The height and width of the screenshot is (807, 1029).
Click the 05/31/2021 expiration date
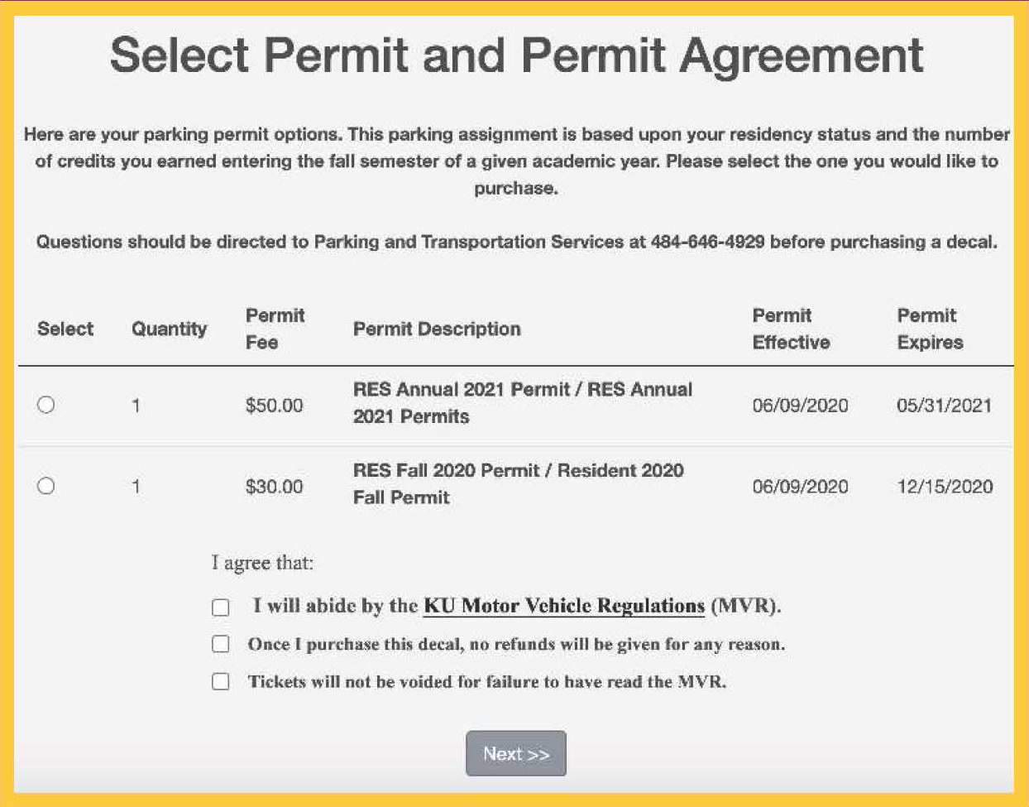[x=944, y=406]
